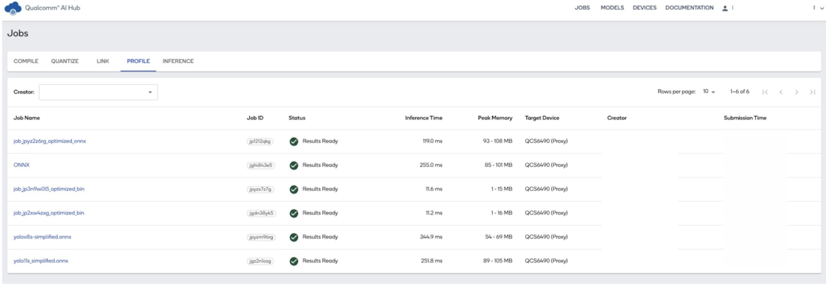Image resolution: width=826 pixels, height=287 pixels.
Task: Open the MODELS navigation item
Action: (612, 8)
